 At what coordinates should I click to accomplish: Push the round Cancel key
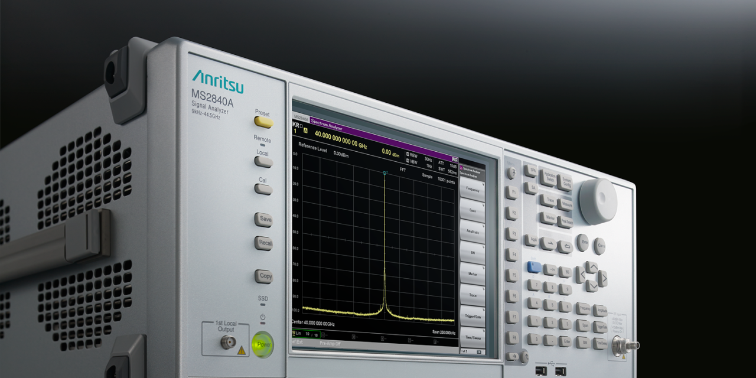point(599,246)
